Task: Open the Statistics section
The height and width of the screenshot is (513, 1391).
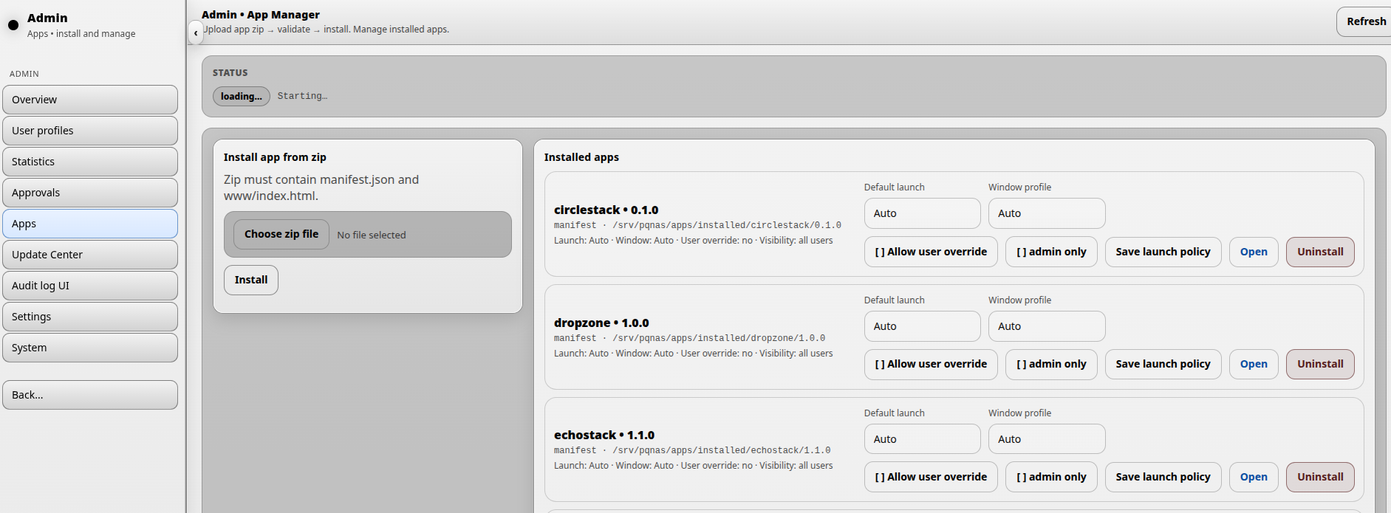Action: point(90,162)
